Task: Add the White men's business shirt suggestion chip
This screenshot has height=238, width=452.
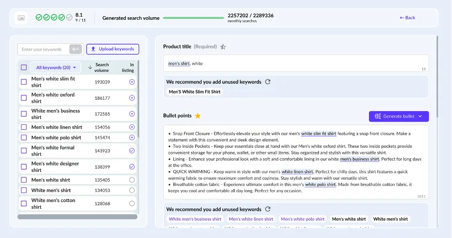Action: (x=195, y=219)
